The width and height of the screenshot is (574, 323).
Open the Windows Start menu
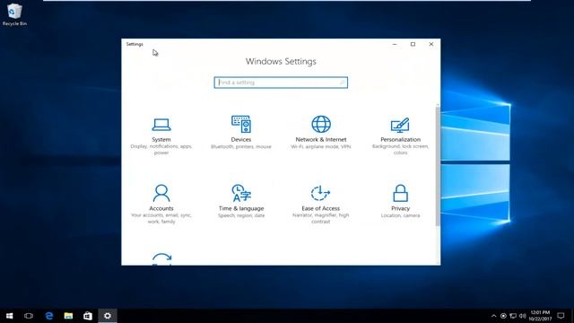10,316
